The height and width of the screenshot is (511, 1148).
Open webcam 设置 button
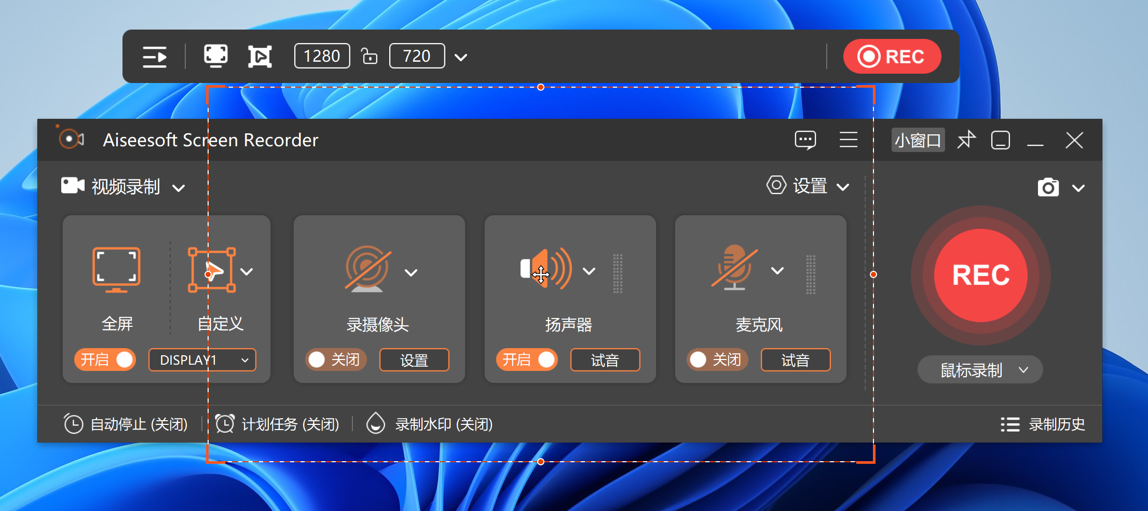tap(414, 360)
